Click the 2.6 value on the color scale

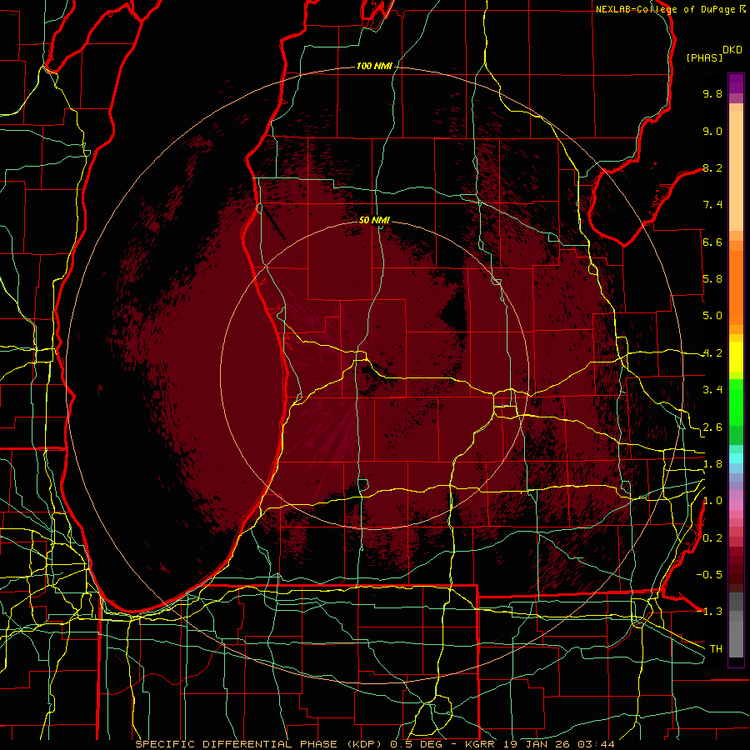[x=712, y=427]
